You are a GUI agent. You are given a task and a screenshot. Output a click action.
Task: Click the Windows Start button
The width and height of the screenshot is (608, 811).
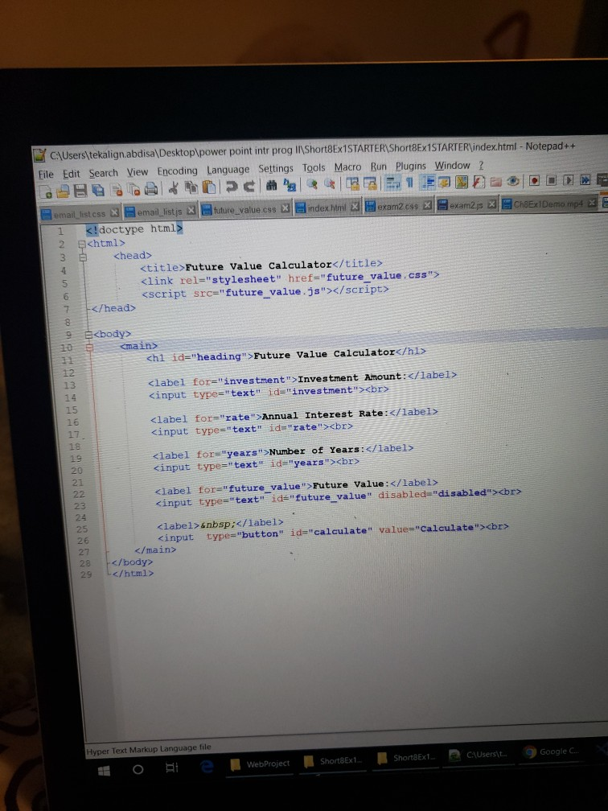(x=104, y=771)
